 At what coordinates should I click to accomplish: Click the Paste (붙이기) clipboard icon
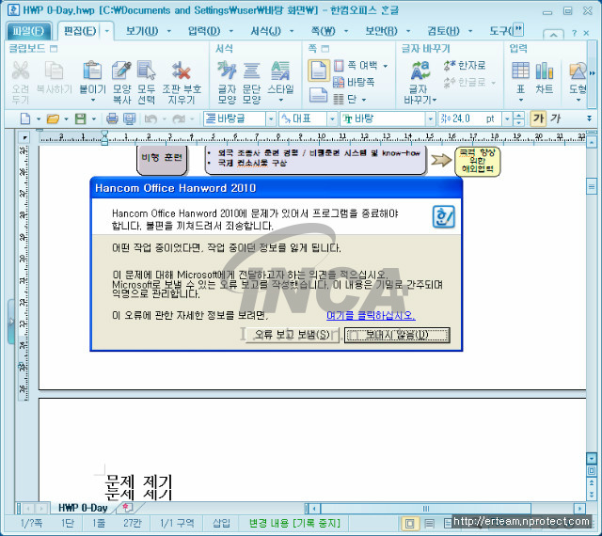[x=92, y=71]
